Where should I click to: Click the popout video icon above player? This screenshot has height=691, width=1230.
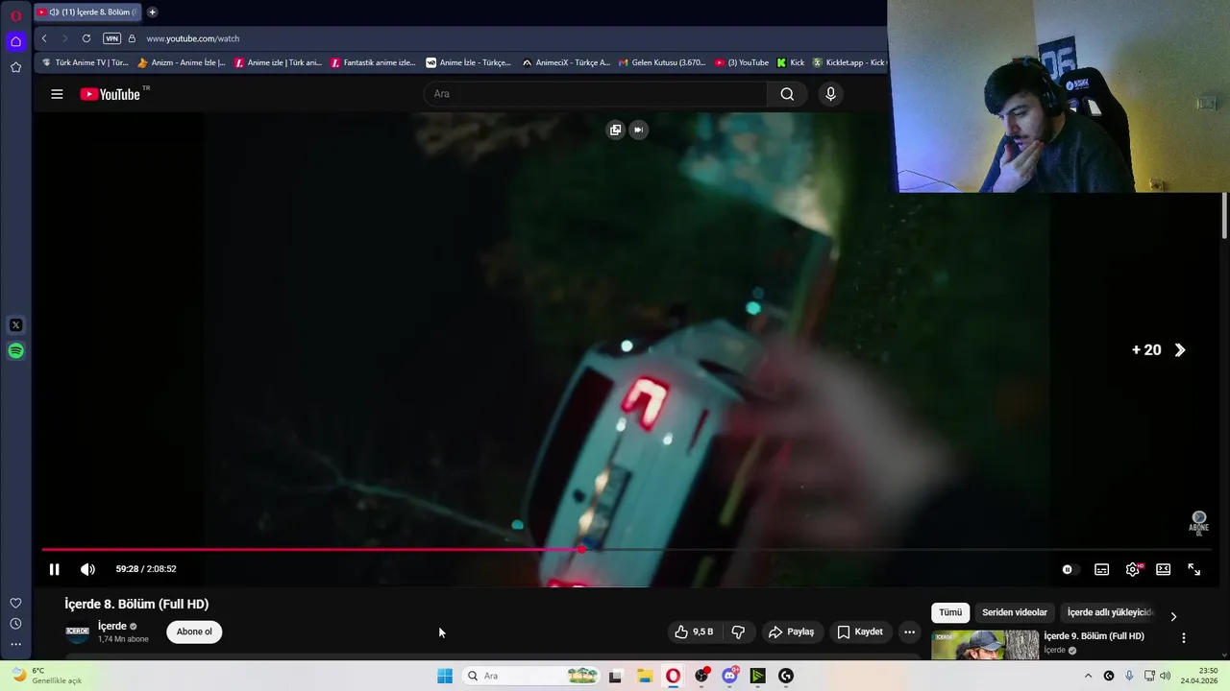click(x=615, y=130)
